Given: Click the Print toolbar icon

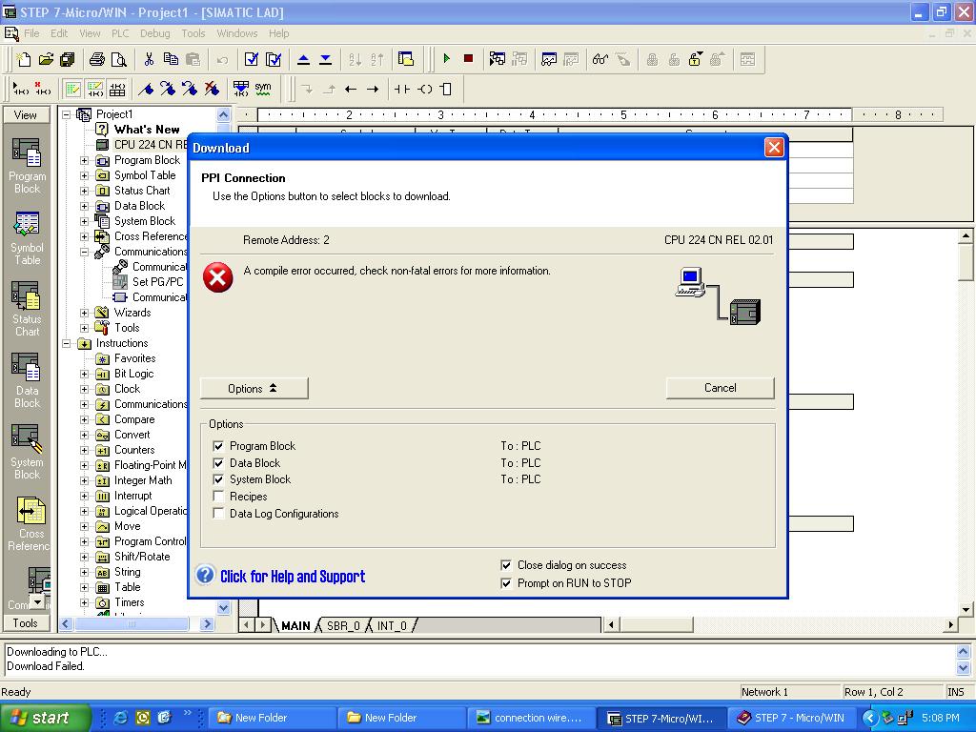Looking at the screenshot, I should [96, 59].
